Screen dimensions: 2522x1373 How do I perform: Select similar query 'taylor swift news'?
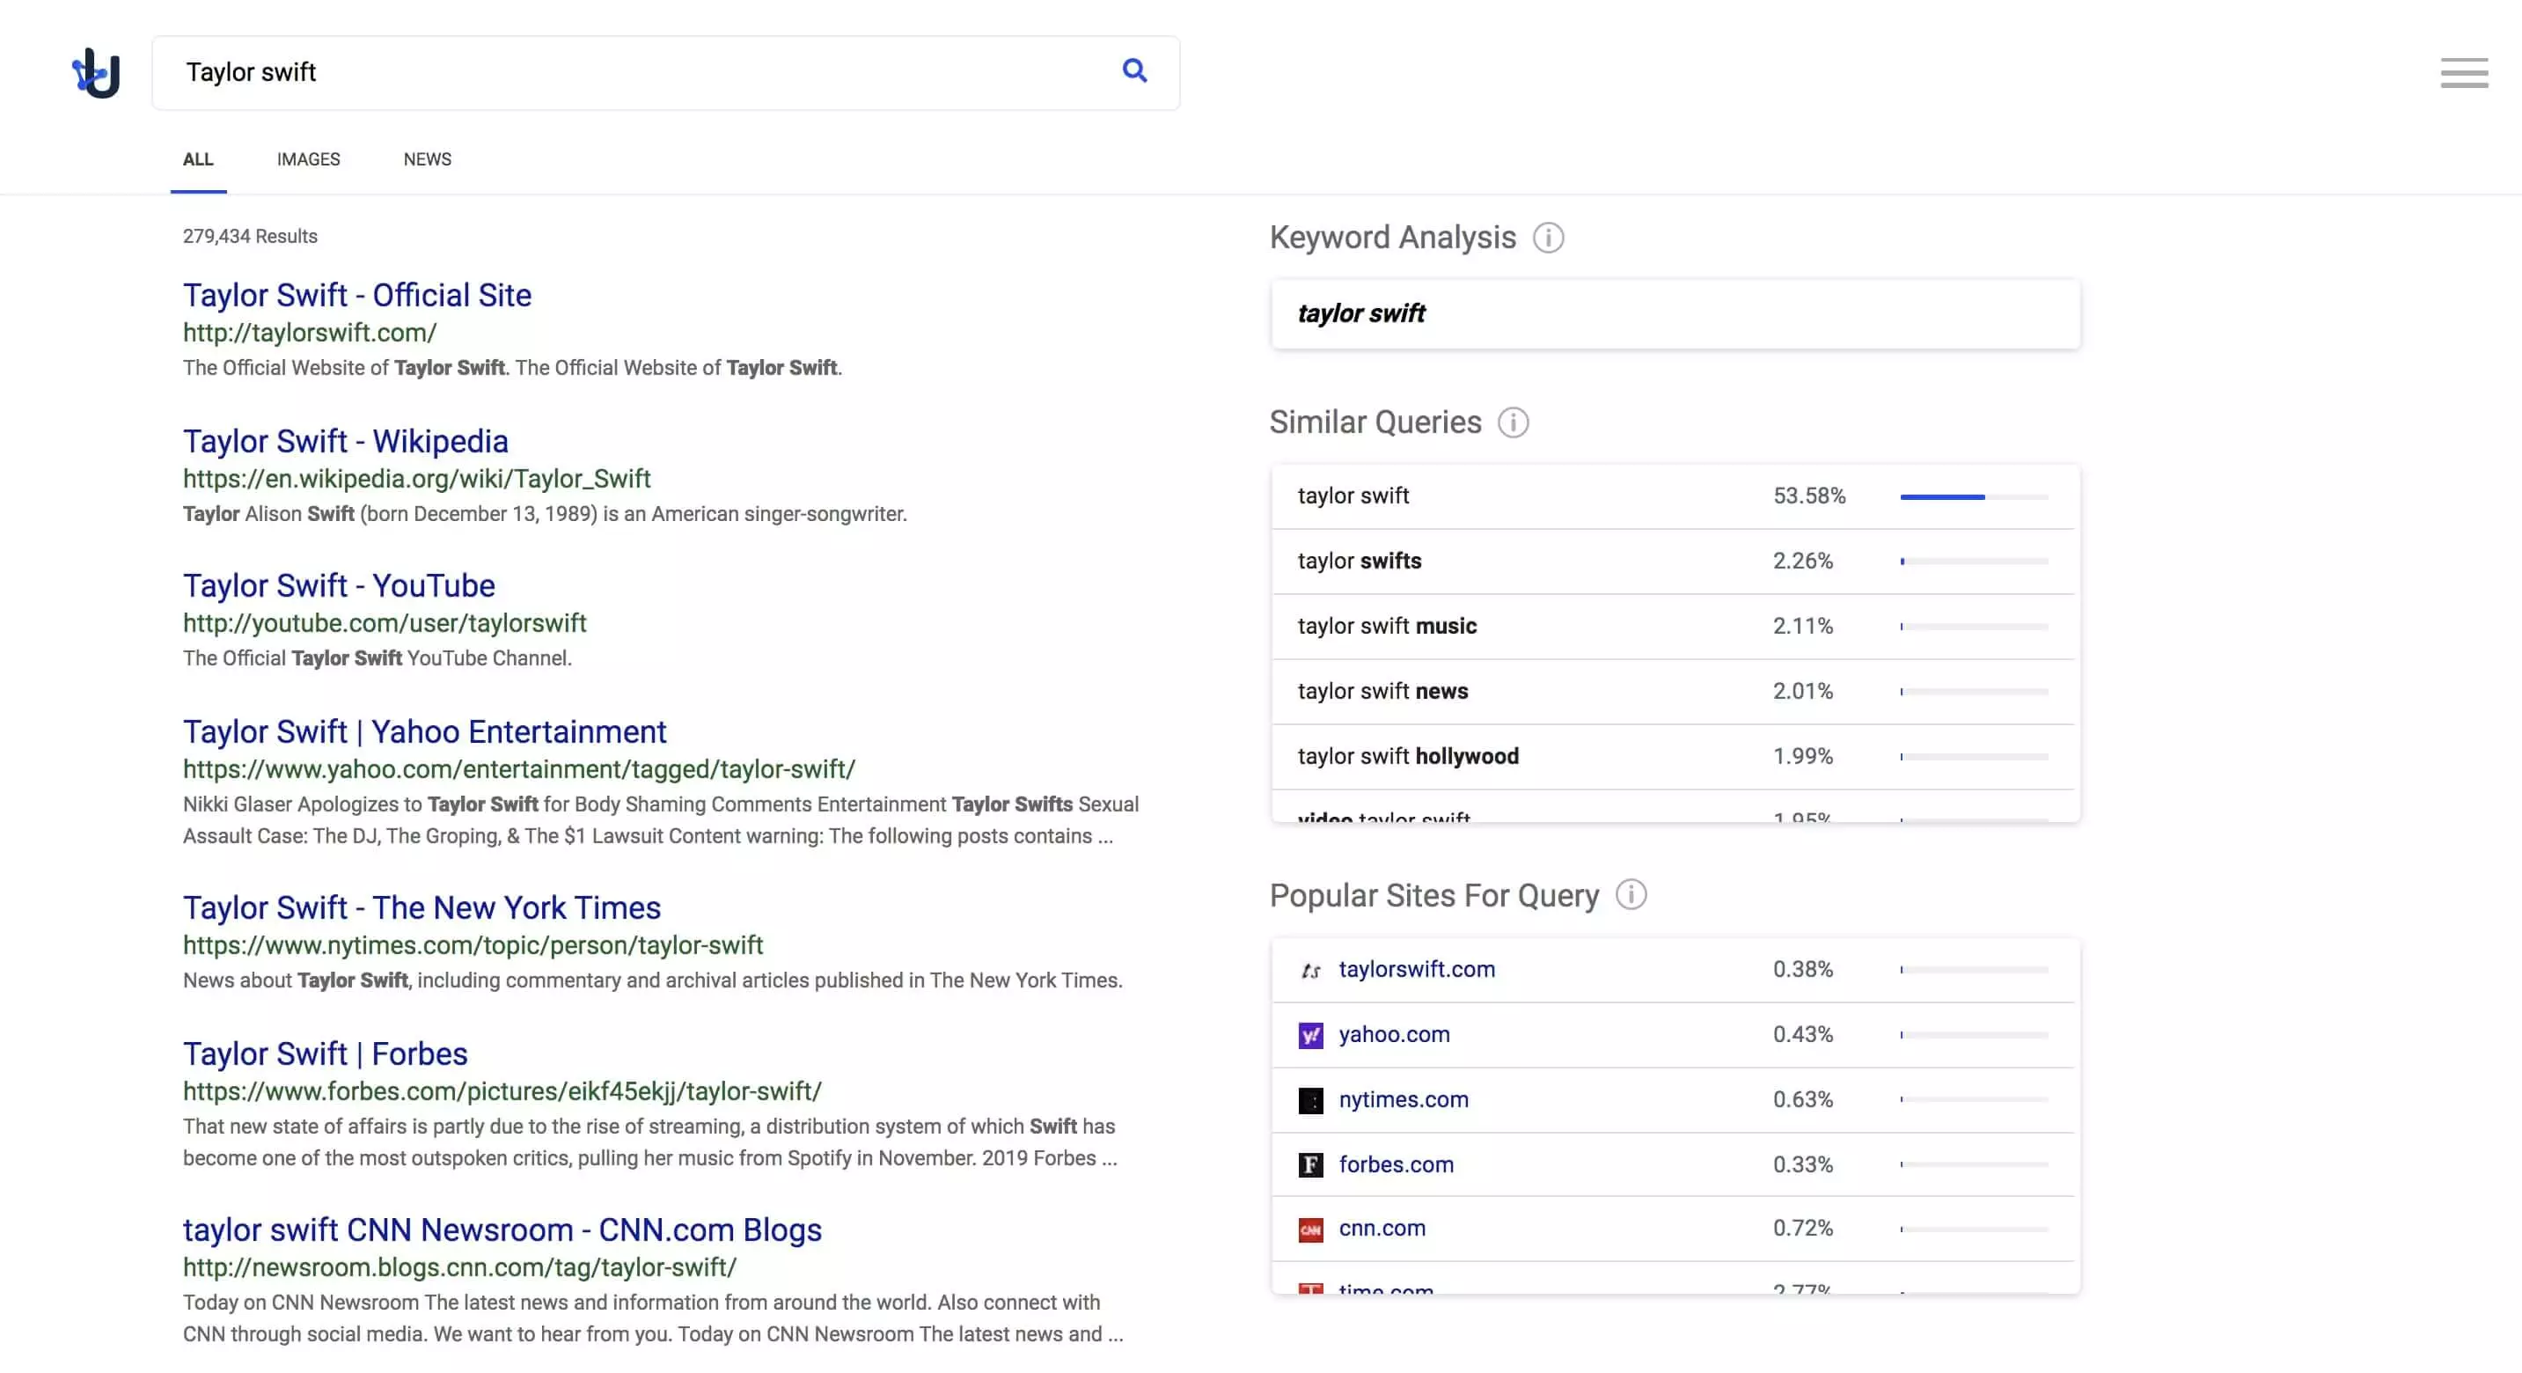click(x=1672, y=692)
